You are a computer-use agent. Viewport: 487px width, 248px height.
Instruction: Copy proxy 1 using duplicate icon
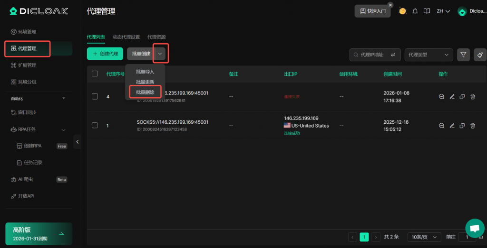click(462, 126)
